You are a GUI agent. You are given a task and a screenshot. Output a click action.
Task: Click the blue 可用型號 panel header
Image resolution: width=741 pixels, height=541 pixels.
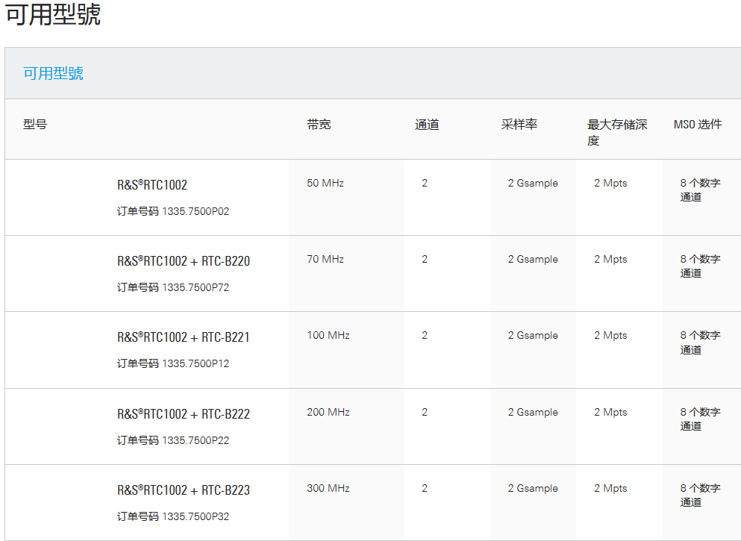pos(53,73)
